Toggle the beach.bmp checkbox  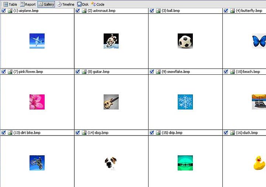click(226, 72)
